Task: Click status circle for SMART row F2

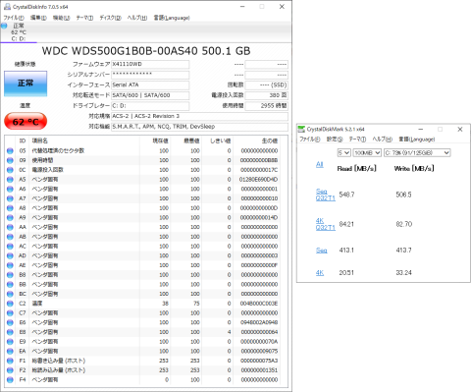Action: coord(10,370)
